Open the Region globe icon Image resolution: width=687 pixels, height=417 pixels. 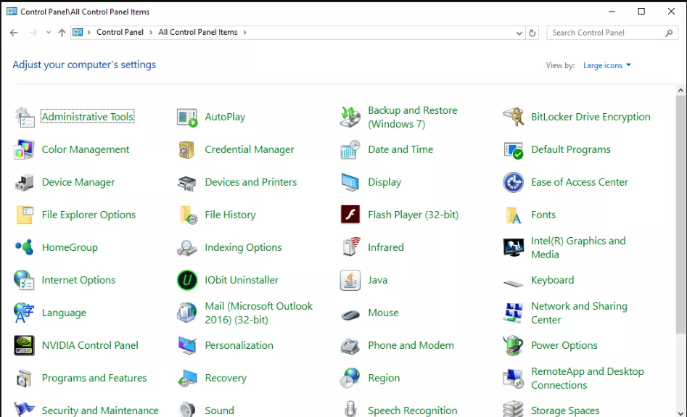pos(350,378)
